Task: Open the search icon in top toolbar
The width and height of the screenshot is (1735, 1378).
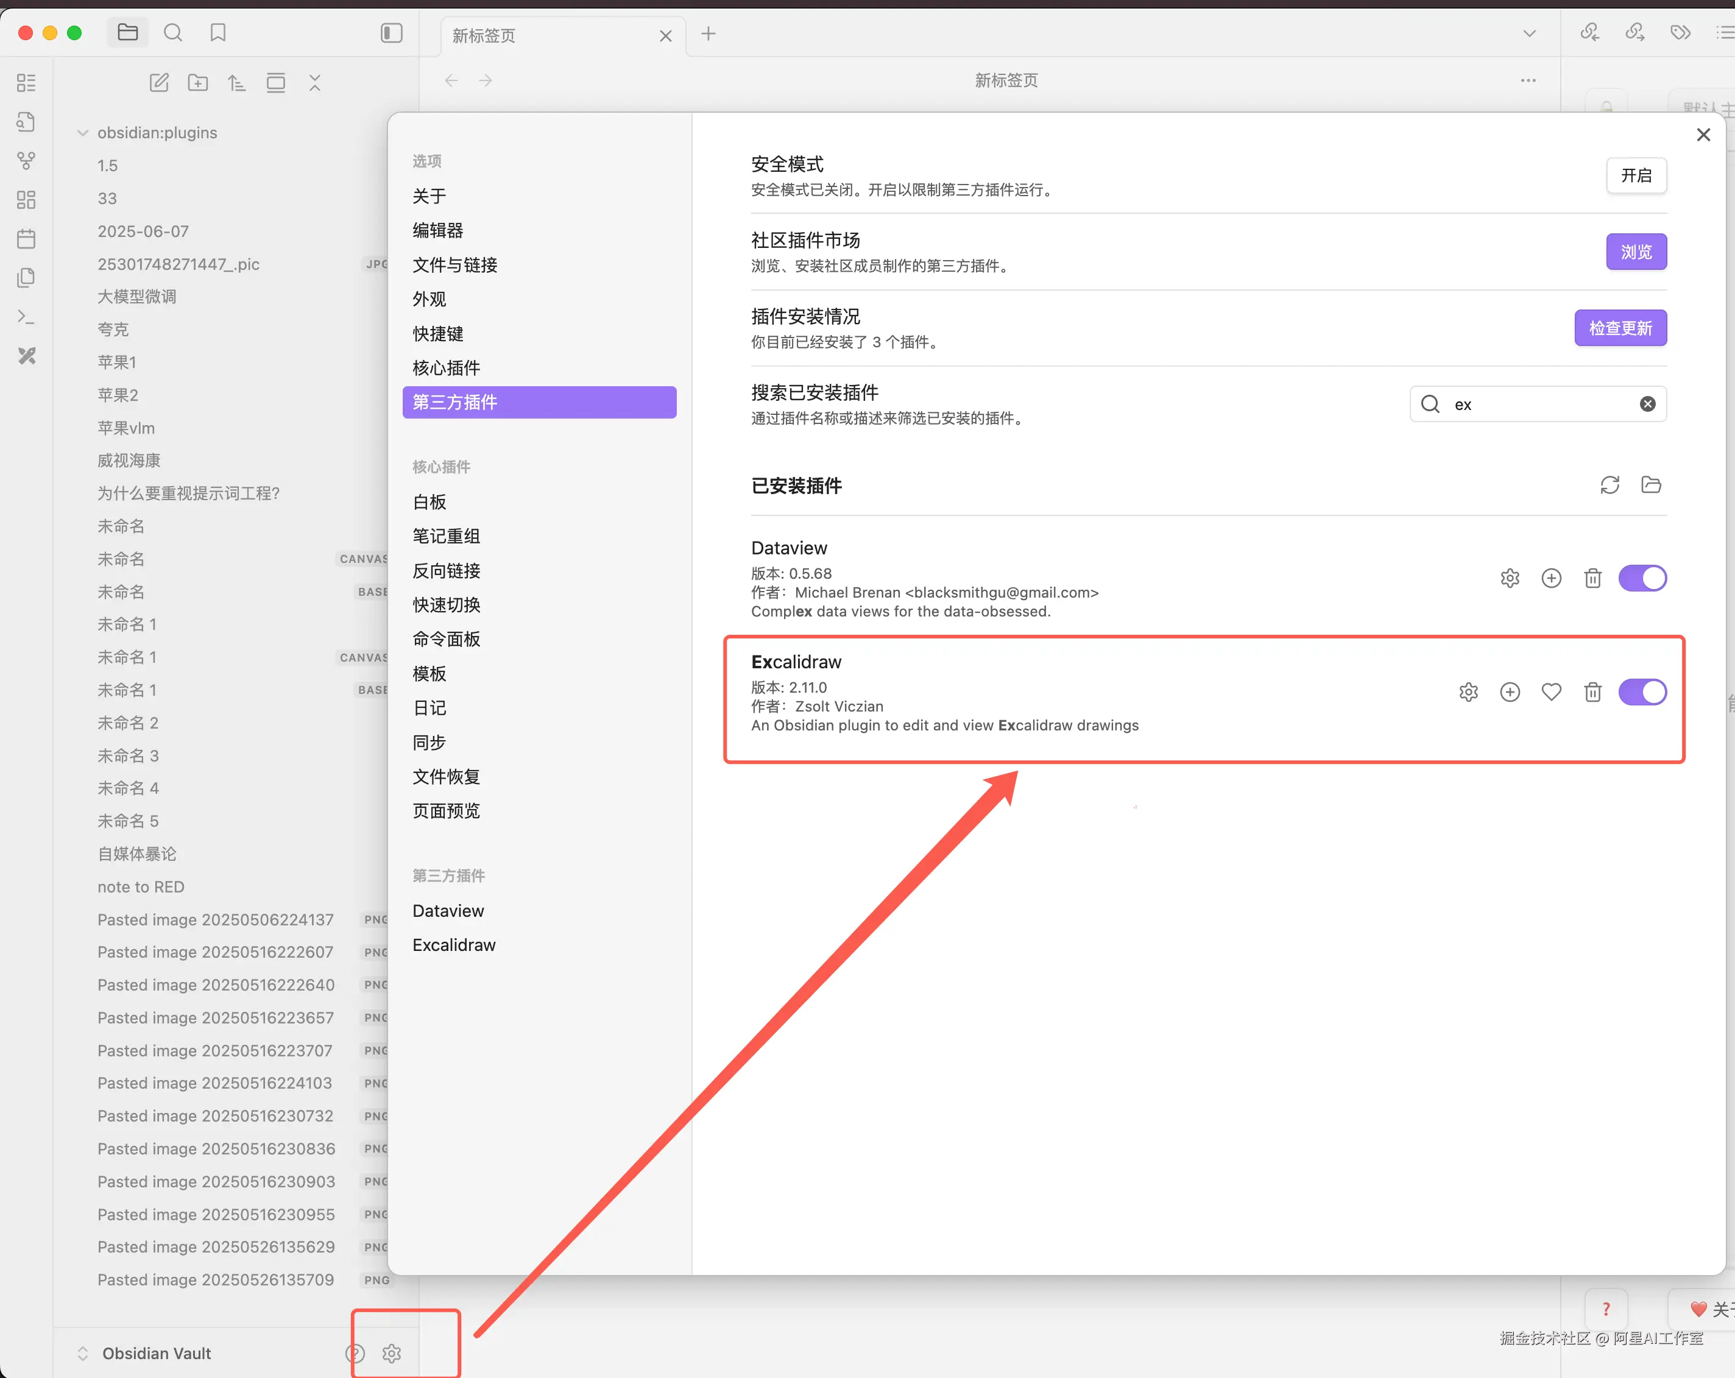Action: click(173, 33)
